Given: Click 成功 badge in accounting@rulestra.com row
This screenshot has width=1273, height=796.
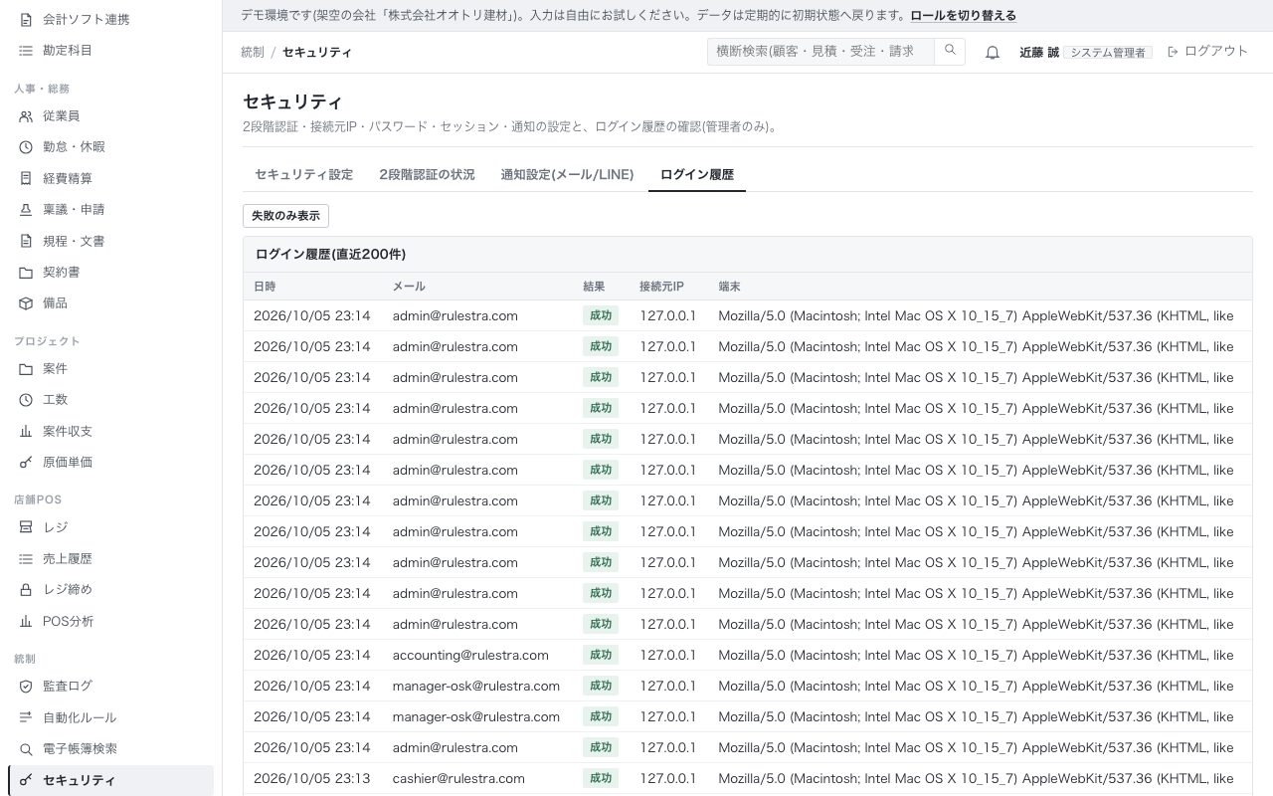Looking at the screenshot, I should coord(601,655).
